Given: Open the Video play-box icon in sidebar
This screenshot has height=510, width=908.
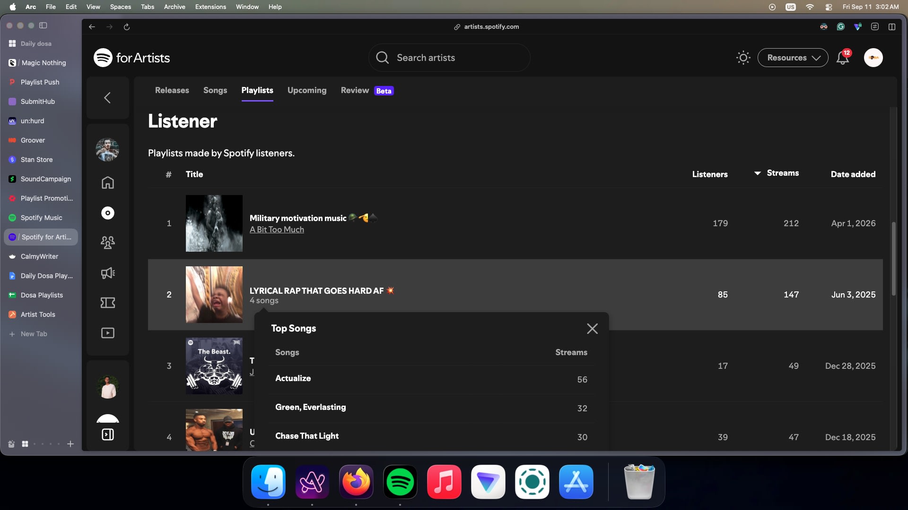Looking at the screenshot, I should (x=108, y=333).
